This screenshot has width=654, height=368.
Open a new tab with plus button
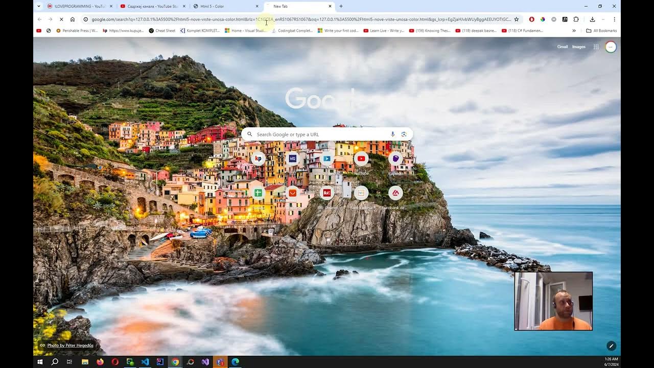pos(341,6)
